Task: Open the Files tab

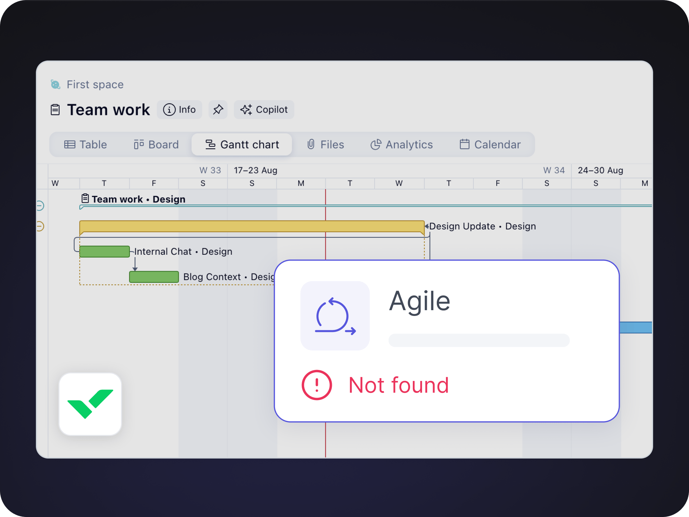Action: point(325,145)
